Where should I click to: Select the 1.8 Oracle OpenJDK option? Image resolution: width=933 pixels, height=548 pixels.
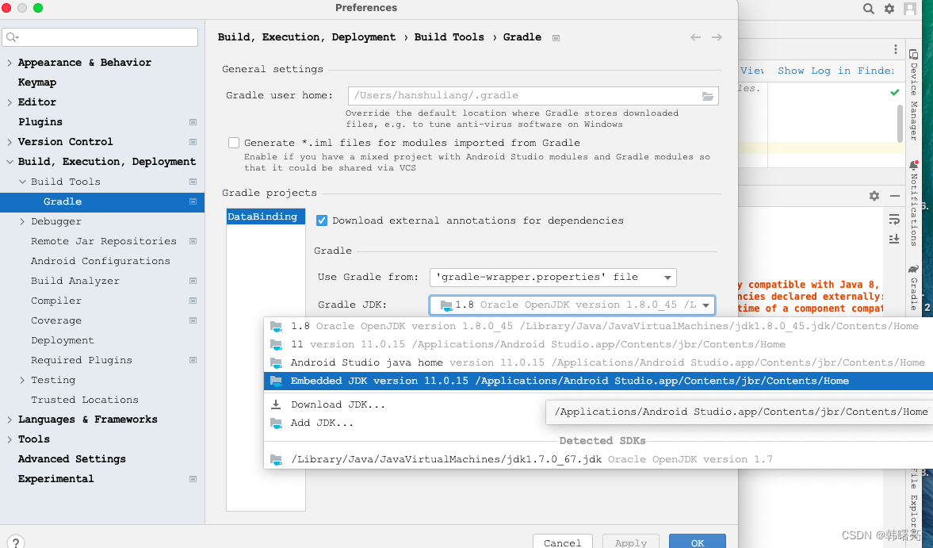tap(598, 326)
